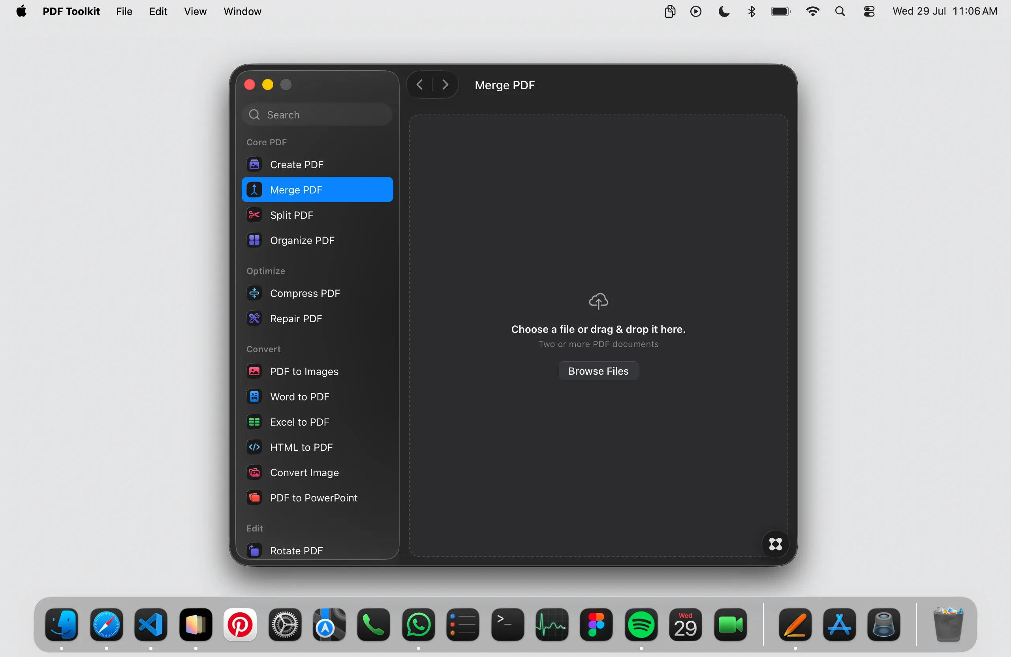
Task: Open the Apple menu
Action: coord(21,11)
